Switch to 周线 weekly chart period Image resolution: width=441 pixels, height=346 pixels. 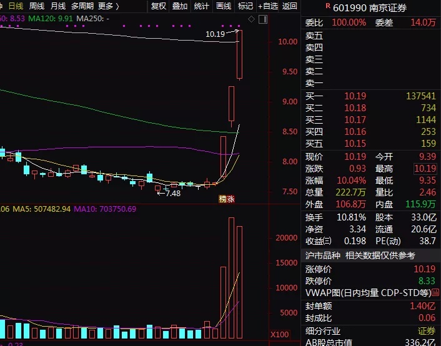pos(37,6)
